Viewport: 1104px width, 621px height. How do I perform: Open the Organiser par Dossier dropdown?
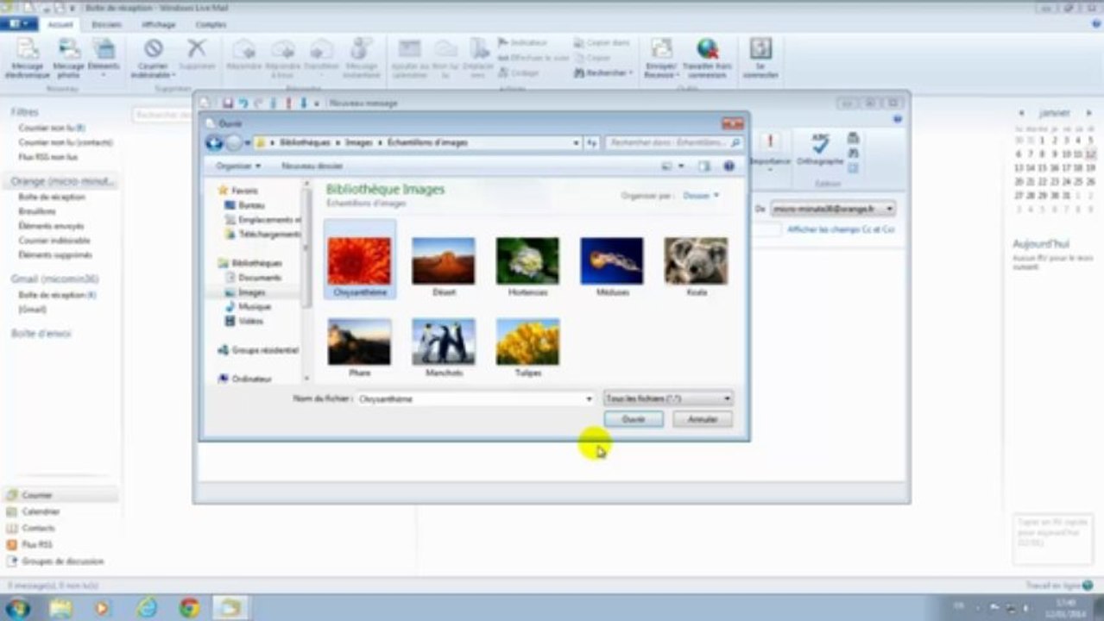click(x=700, y=196)
